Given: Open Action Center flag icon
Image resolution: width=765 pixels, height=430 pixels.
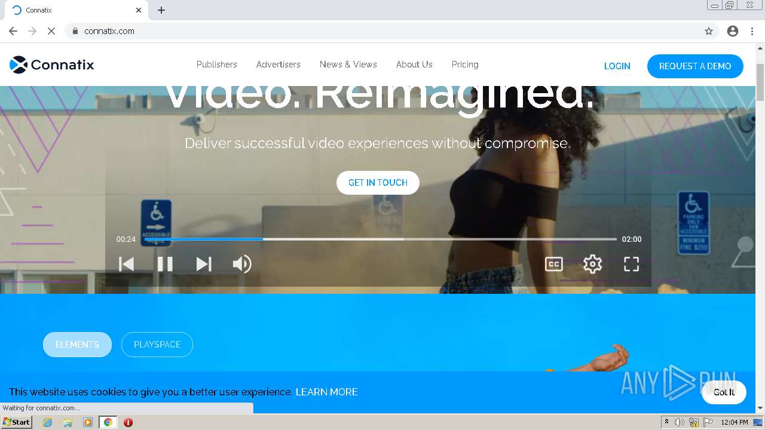Looking at the screenshot, I should point(708,422).
